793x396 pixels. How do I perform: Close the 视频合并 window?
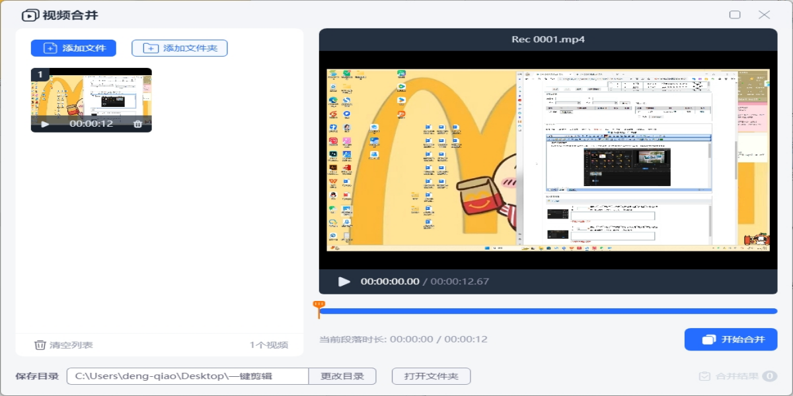tap(765, 15)
